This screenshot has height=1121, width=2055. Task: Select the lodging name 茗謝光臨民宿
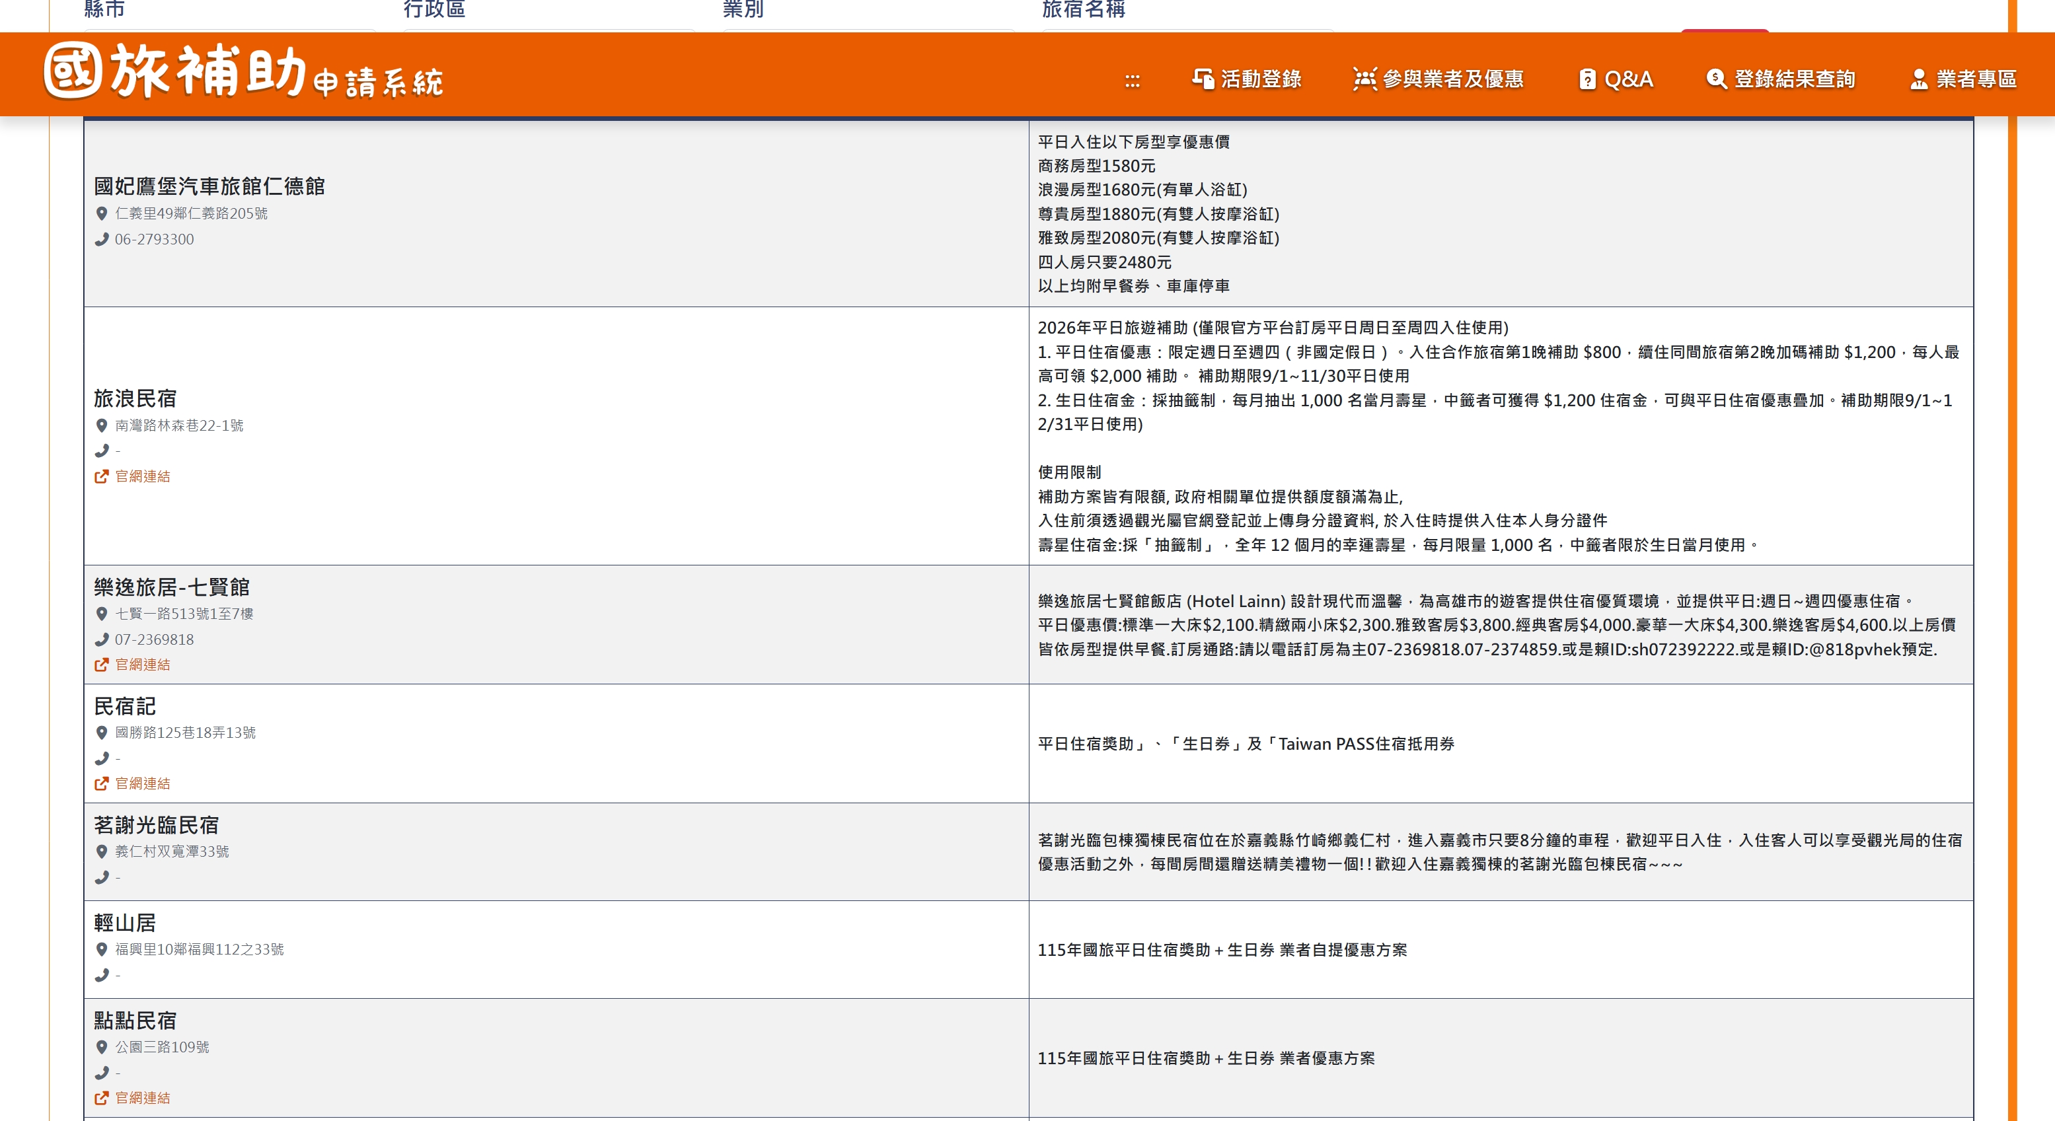[x=157, y=824]
